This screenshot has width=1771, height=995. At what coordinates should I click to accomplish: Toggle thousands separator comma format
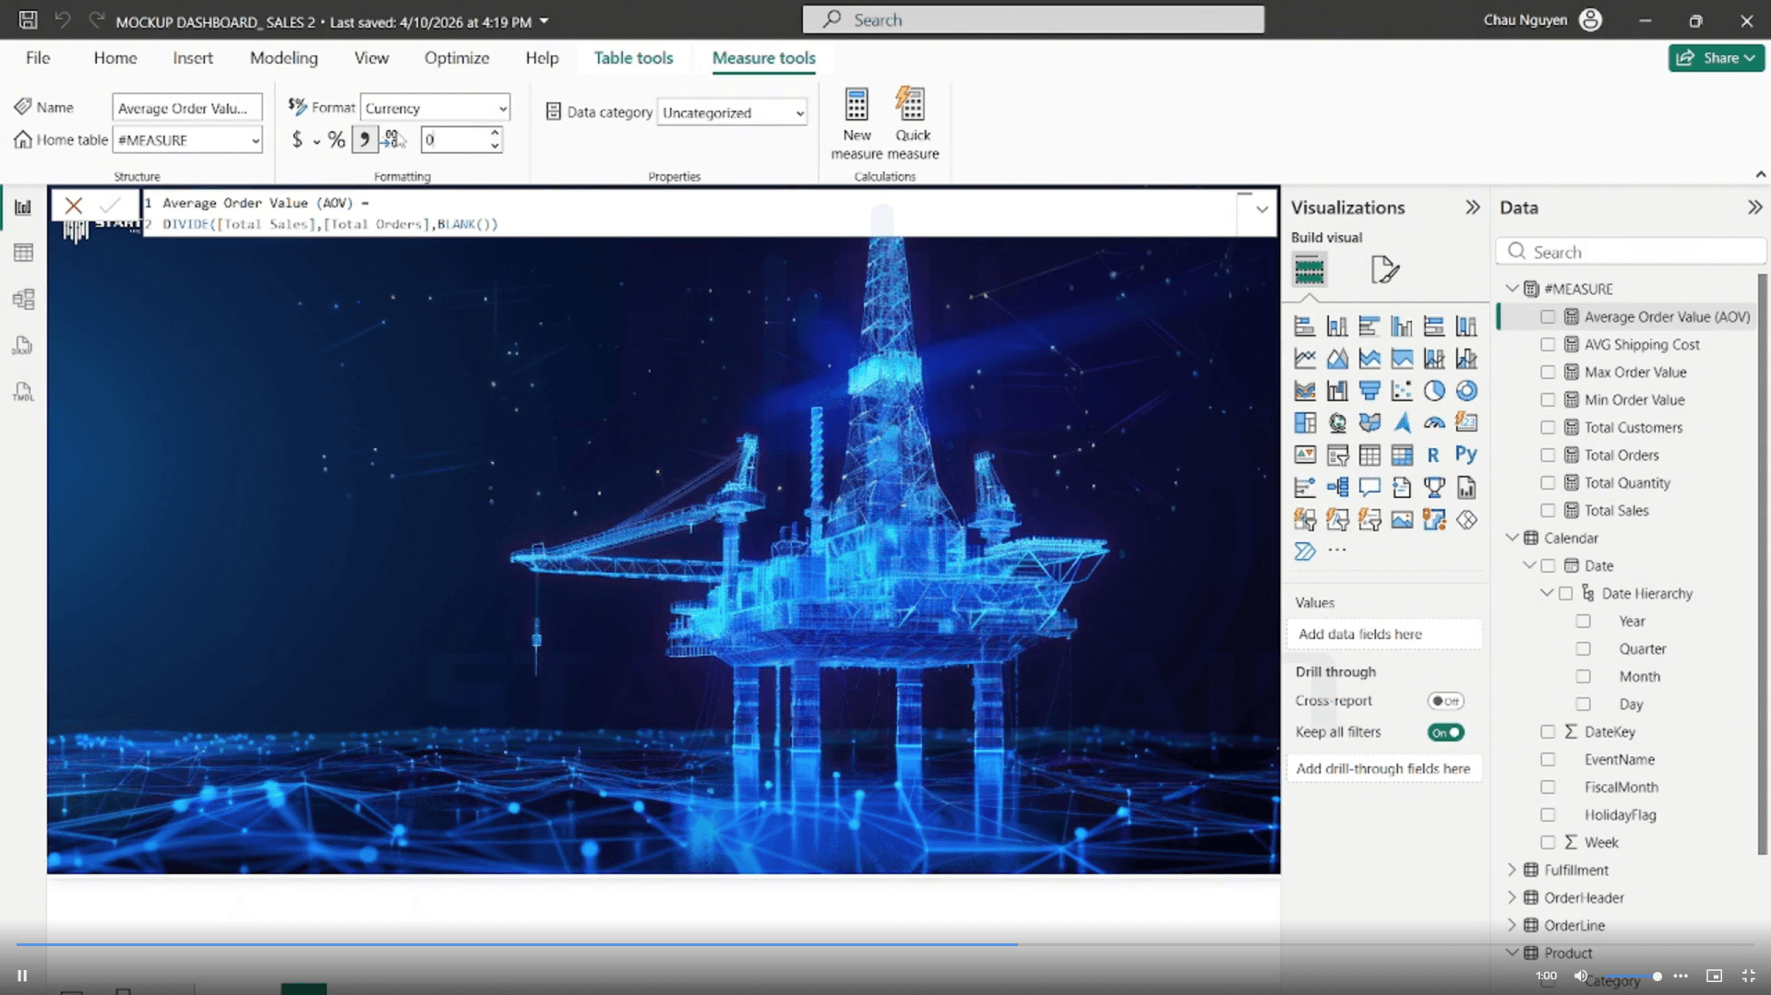tap(365, 139)
